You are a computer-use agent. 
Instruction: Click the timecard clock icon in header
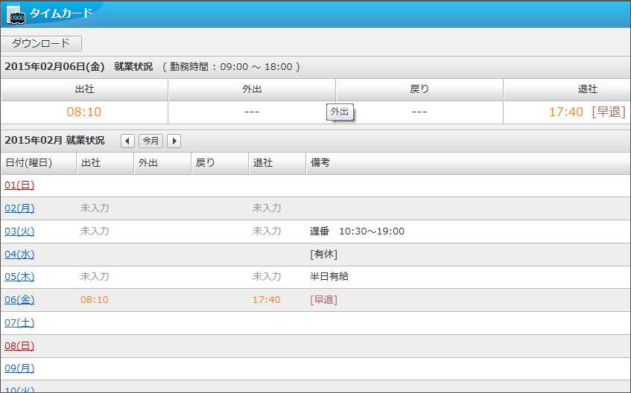coord(15,13)
